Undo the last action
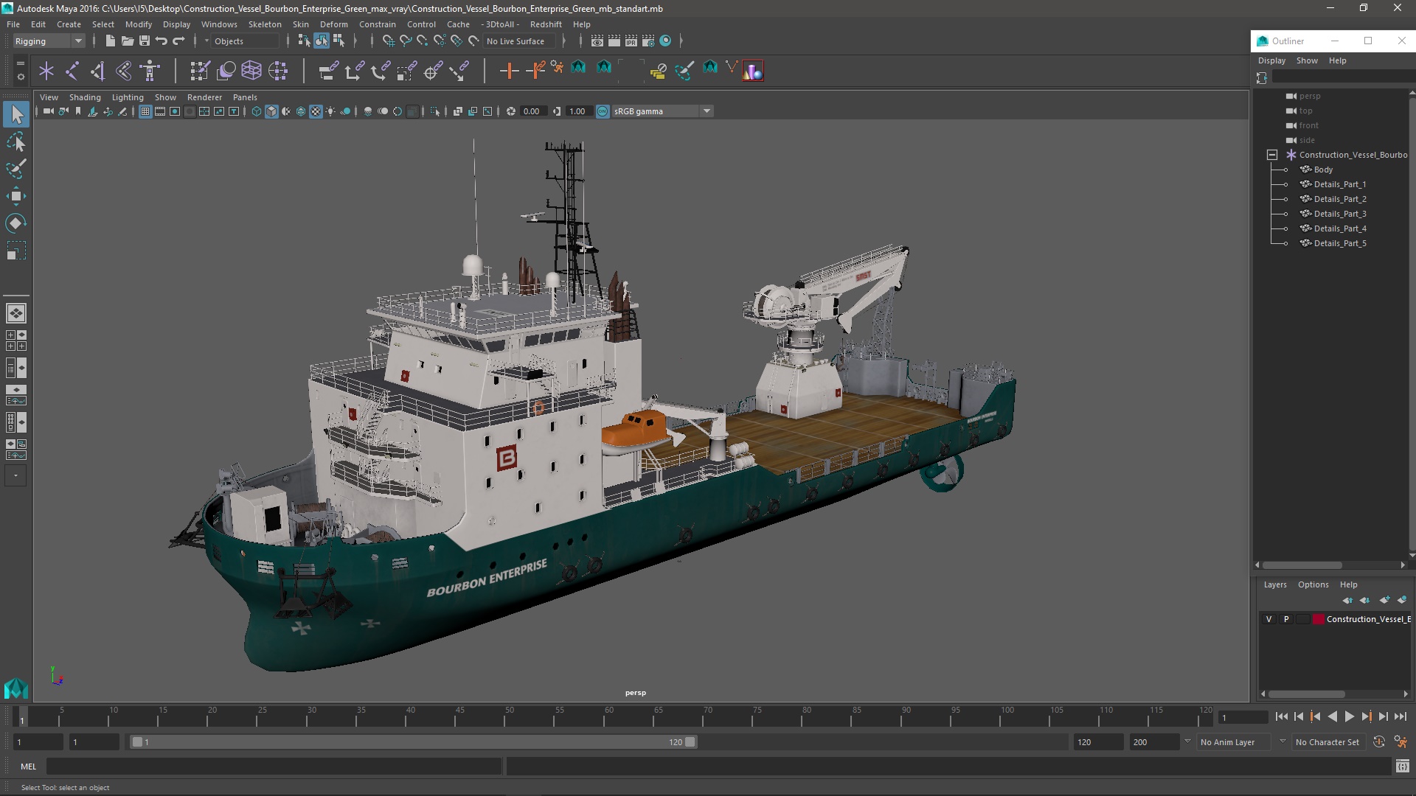The width and height of the screenshot is (1416, 796). (162, 41)
